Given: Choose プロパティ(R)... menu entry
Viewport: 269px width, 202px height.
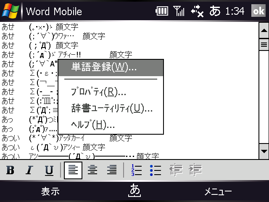Looking at the screenshot, I should click(x=111, y=92).
